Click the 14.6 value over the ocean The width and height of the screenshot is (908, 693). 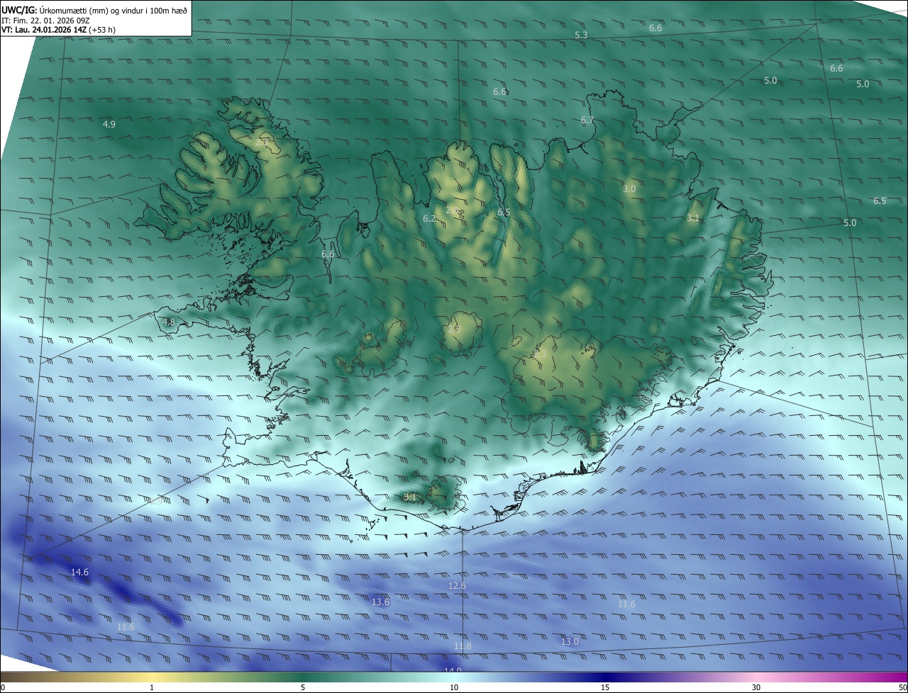click(x=79, y=573)
